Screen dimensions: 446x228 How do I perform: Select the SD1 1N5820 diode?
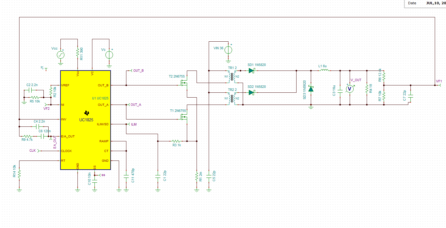(x=251, y=71)
